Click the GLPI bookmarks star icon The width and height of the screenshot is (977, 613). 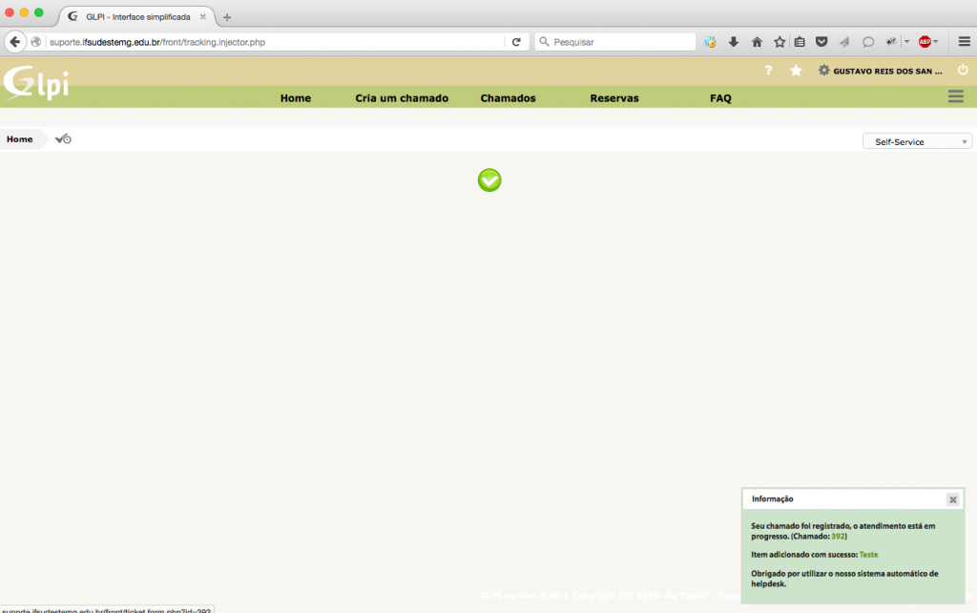(x=796, y=71)
